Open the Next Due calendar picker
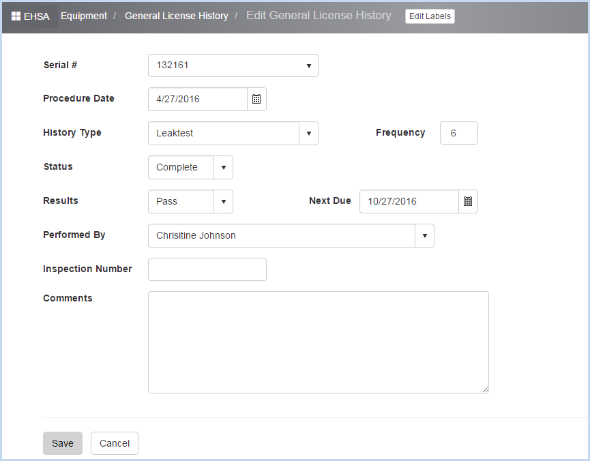Image resolution: width=590 pixels, height=461 pixels. (468, 201)
